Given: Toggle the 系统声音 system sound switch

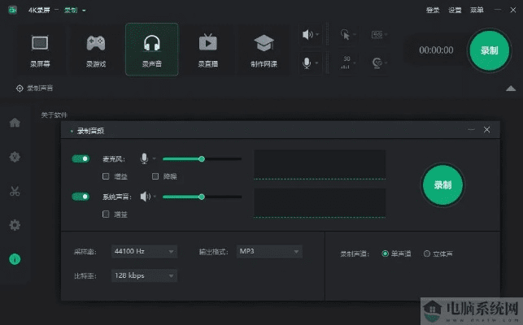Looking at the screenshot, I should pos(81,197).
